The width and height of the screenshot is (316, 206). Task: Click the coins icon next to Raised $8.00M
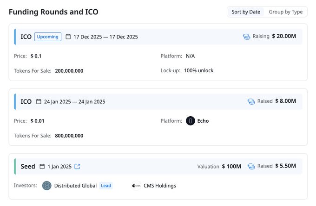pos(251,101)
